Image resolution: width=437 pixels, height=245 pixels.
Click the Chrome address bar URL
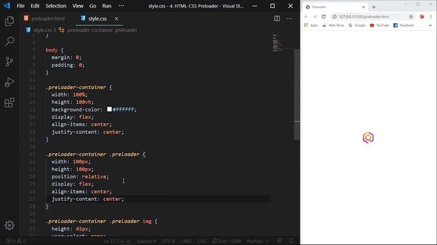point(364,16)
